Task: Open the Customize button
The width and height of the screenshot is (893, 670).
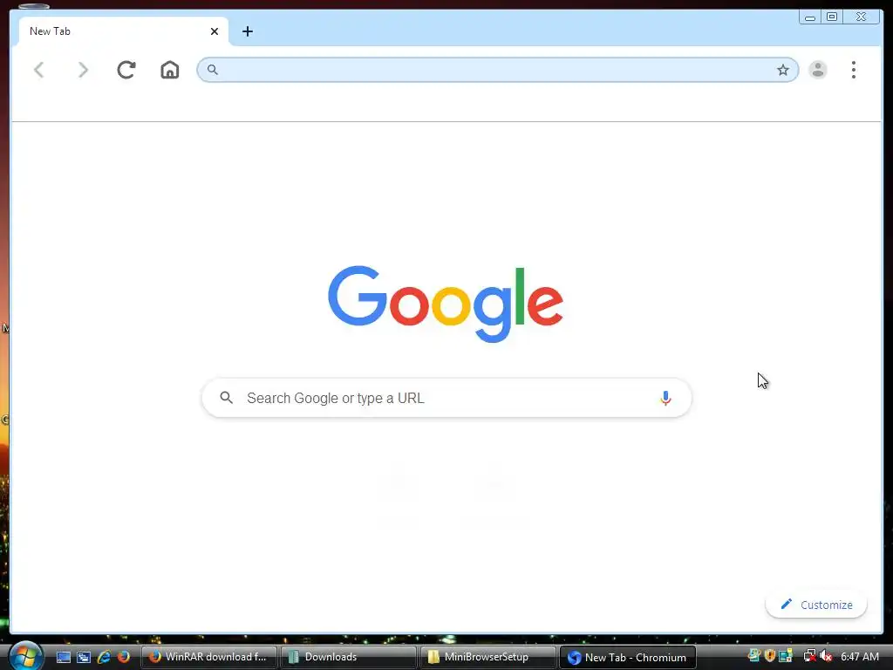Action: coord(816,605)
